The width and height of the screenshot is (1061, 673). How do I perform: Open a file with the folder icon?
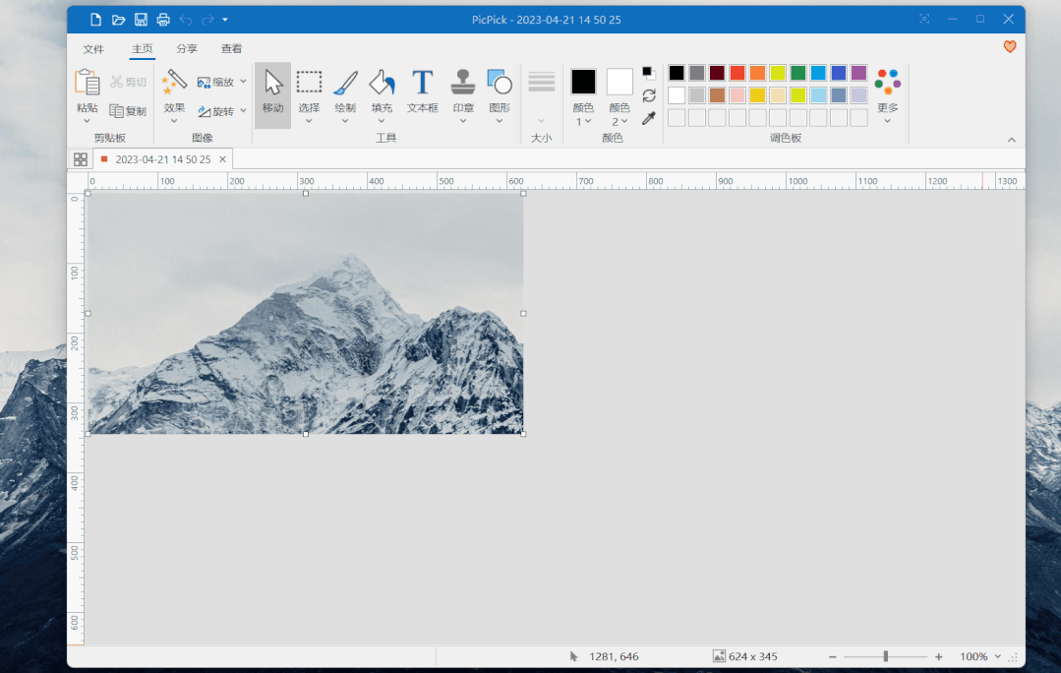(x=118, y=20)
